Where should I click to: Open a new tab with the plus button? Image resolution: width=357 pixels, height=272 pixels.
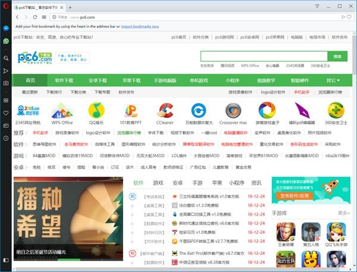pyautogui.click(x=70, y=8)
